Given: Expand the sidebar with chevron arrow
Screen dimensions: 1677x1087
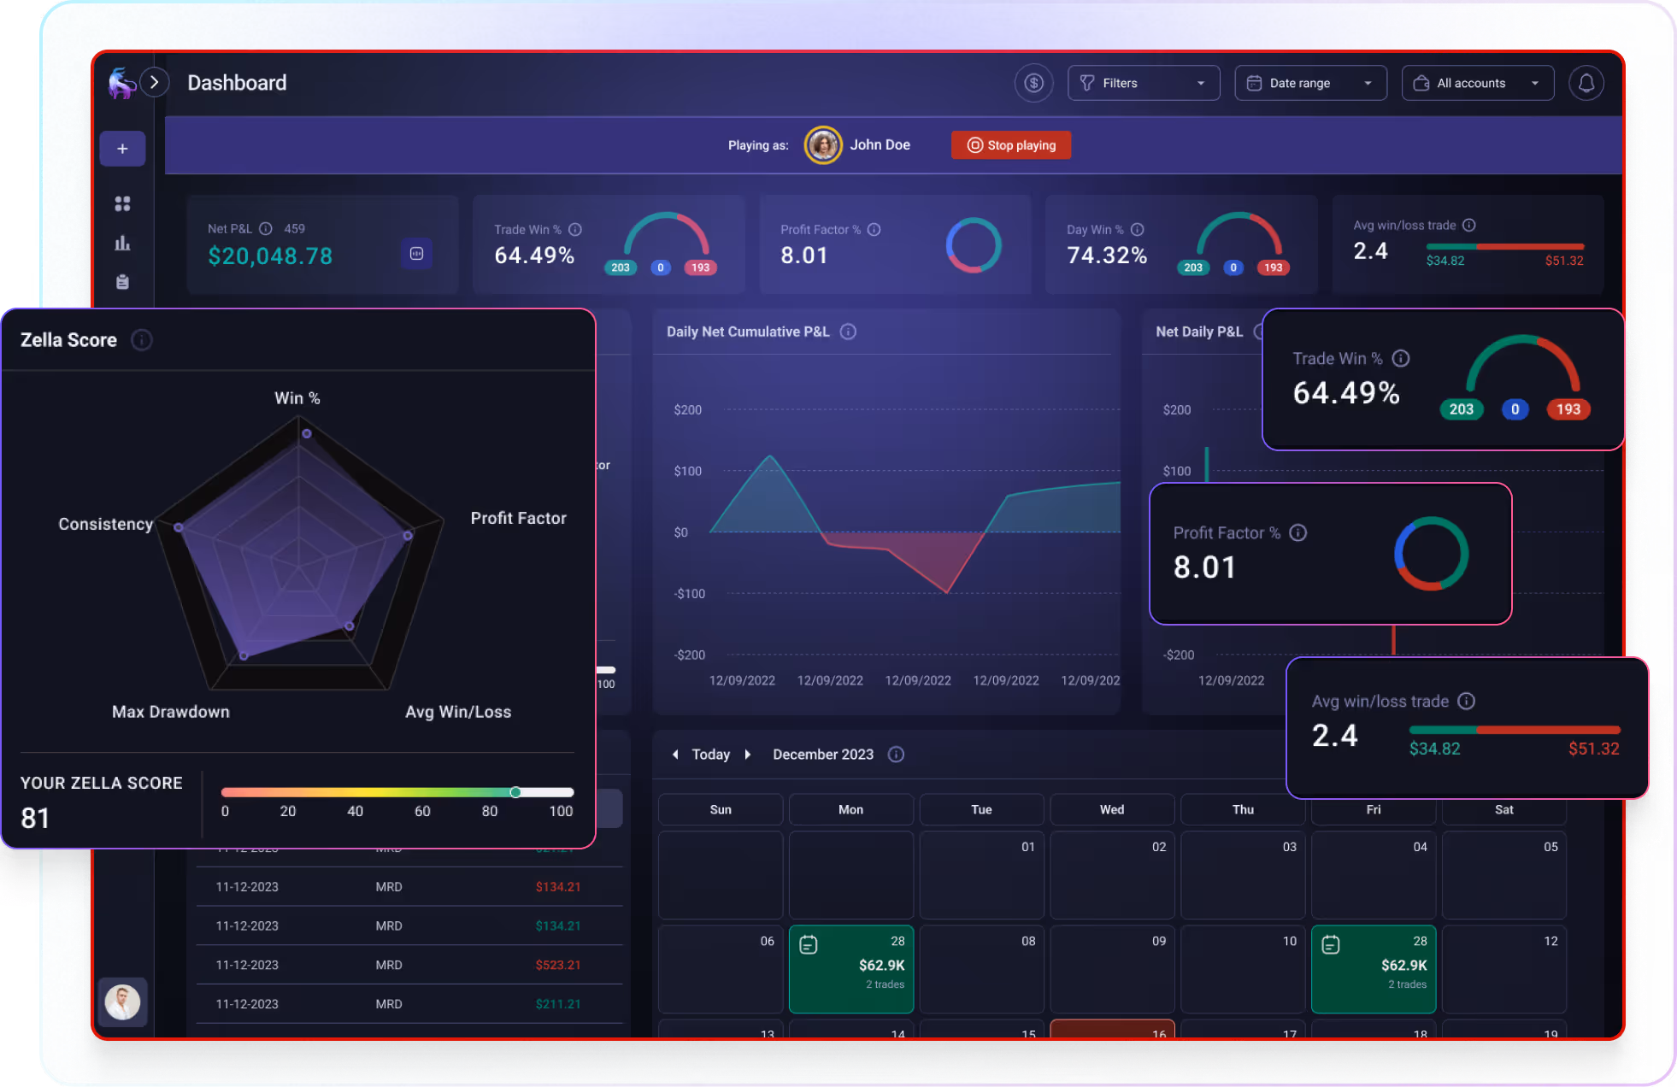Looking at the screenshot, I should pyautogui.click(x=154, y=82).
